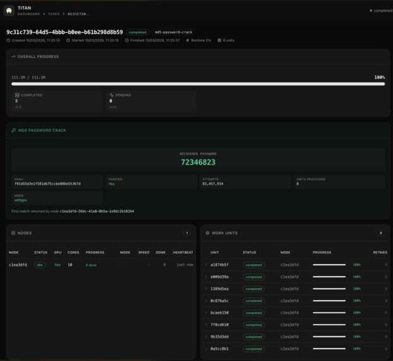Click the md5-password-crack tag
Image resolution: width=393 pixels, height=361 pixels.
pos(173,32)
